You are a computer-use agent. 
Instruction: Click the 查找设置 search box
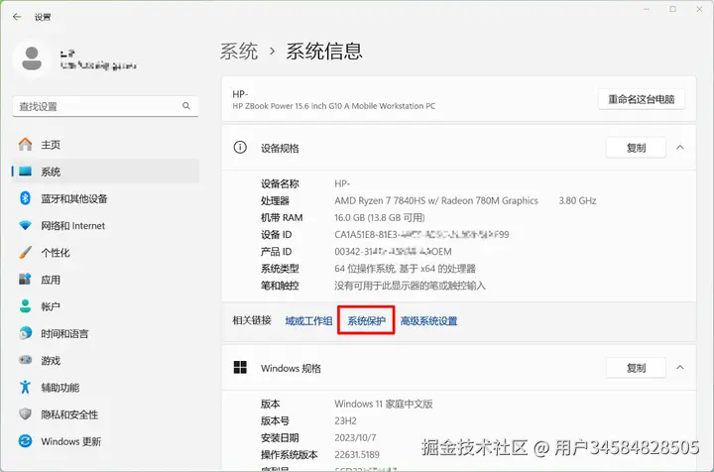pos(105,106)
